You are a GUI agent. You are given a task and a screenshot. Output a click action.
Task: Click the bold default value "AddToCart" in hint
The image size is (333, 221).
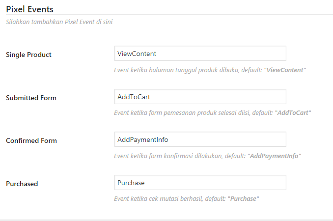coord(292,112)
